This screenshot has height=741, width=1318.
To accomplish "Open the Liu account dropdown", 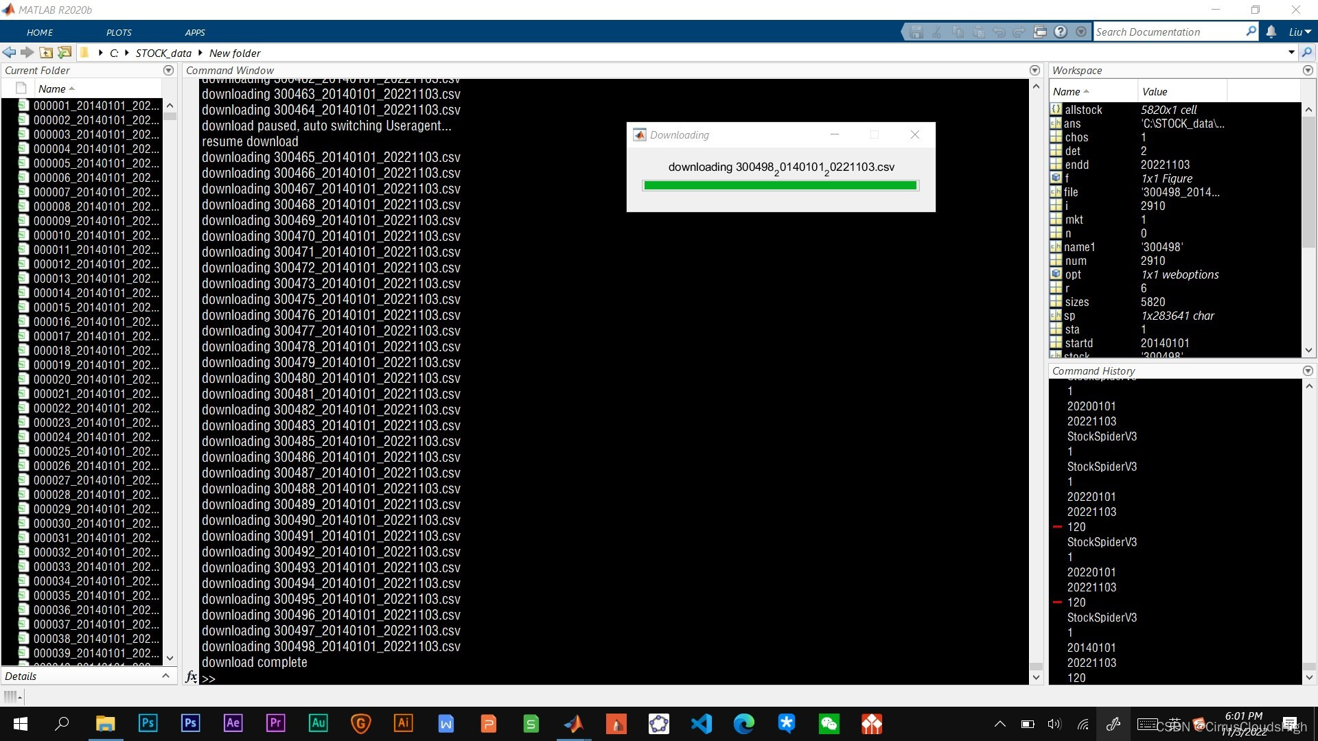I will pyautogui.click(x=1299, y=32).
